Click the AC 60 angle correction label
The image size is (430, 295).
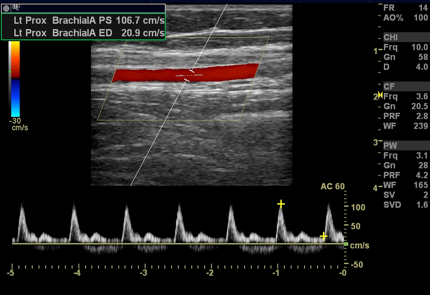click(333, 187)
